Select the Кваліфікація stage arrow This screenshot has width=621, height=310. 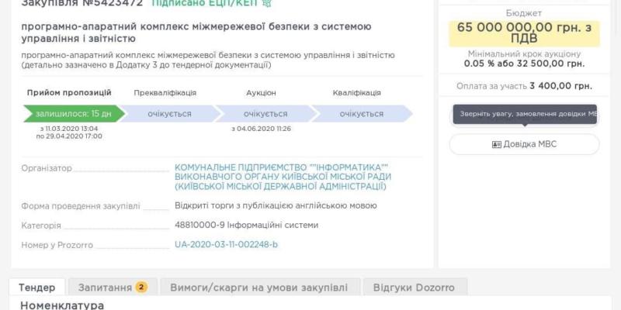click(361, 114)
